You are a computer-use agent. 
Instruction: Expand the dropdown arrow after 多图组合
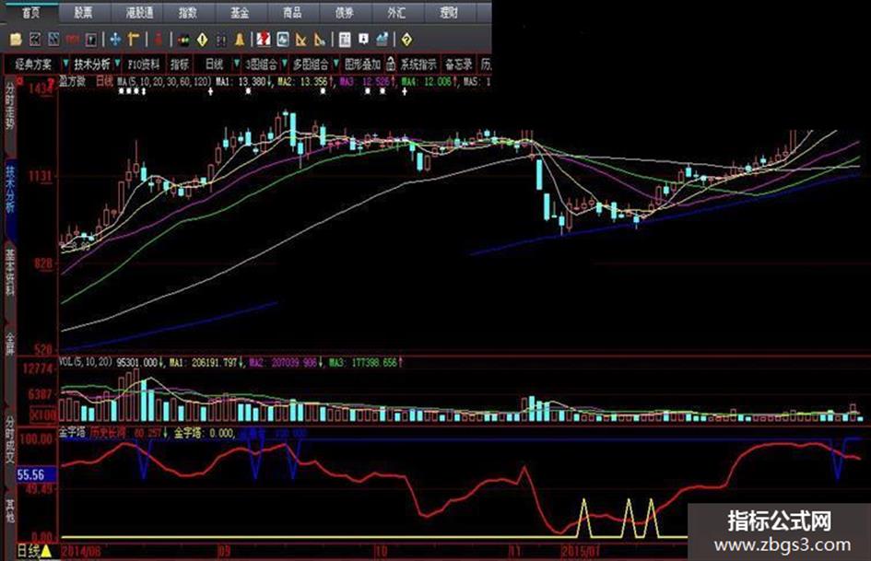coord(335,64)
